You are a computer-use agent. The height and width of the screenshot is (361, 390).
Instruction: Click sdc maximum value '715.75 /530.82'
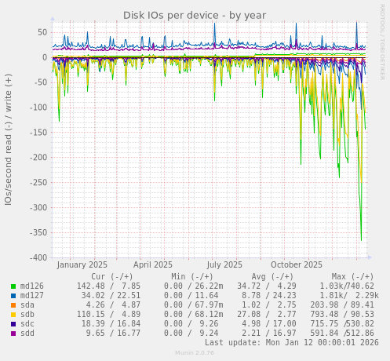(x=342, y=324)
